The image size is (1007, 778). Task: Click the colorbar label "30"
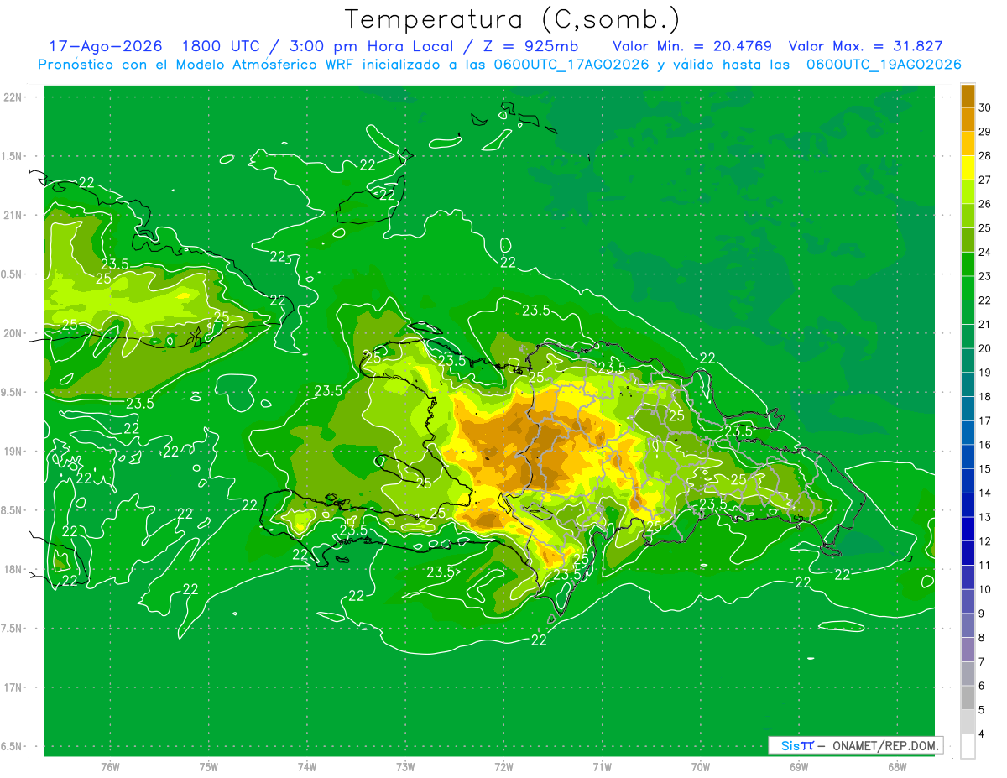coord(984,107)
